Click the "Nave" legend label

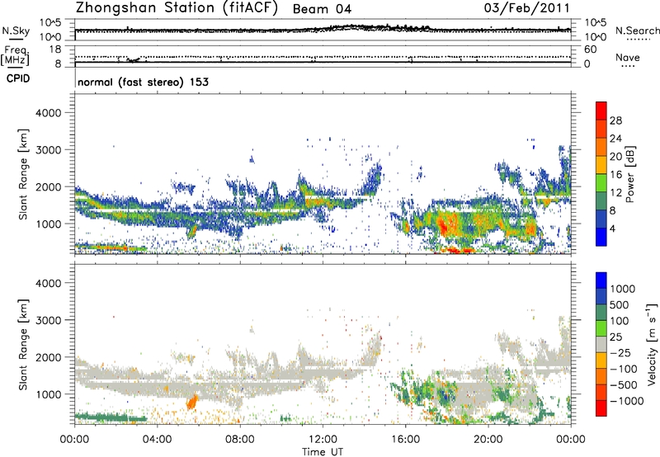(628, 57)
